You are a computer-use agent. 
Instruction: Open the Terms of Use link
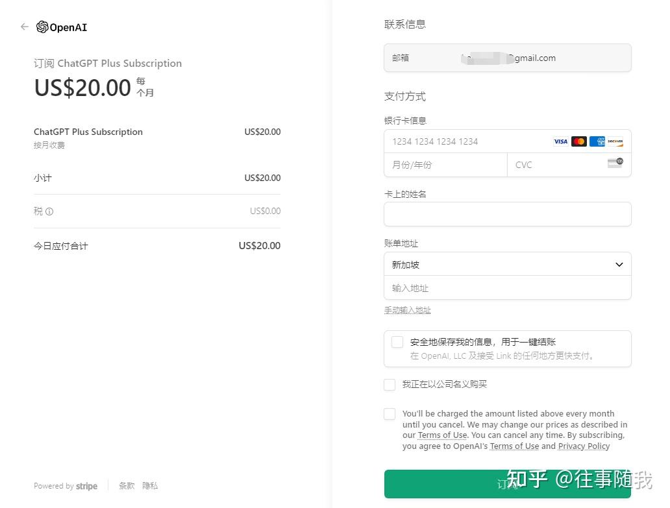(x=442, y=435)
